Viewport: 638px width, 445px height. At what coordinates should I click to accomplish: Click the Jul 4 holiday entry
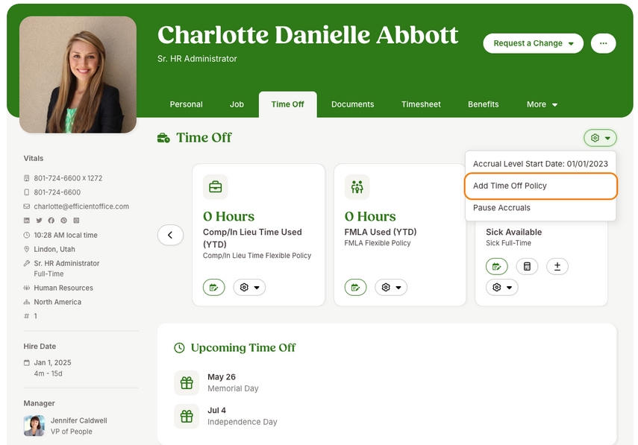tap(217, 410)
